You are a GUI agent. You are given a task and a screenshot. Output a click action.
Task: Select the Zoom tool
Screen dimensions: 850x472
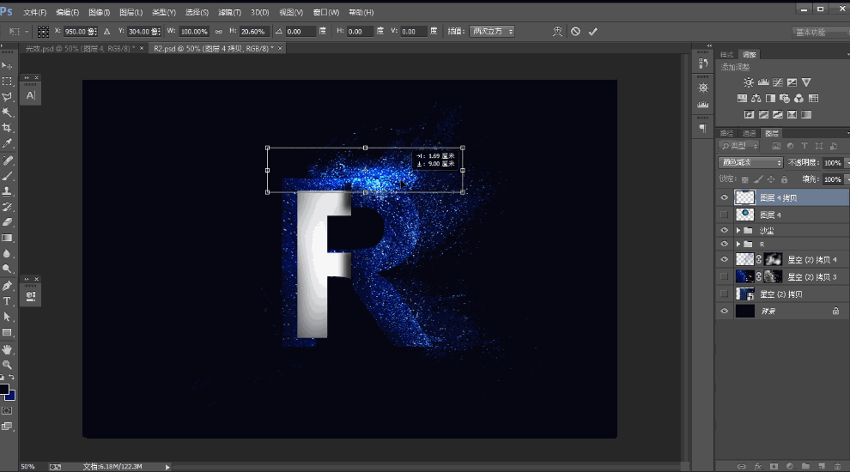pos(7,365)
